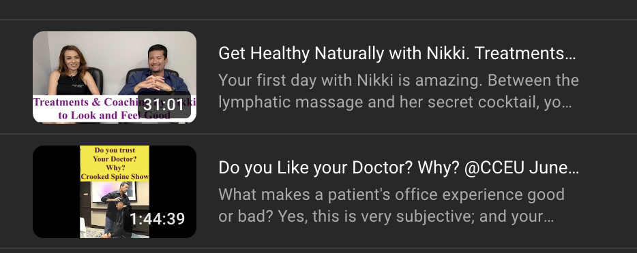The image size is (637, 253).
Task: Click the '@CCEU June' part of title
Action: point(519,168)
